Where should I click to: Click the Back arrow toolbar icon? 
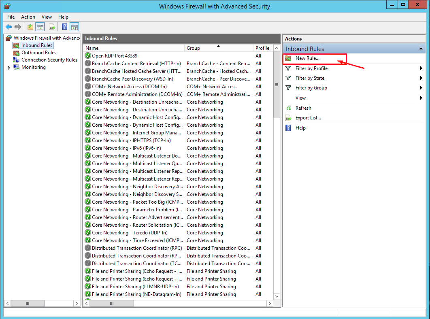9,27
